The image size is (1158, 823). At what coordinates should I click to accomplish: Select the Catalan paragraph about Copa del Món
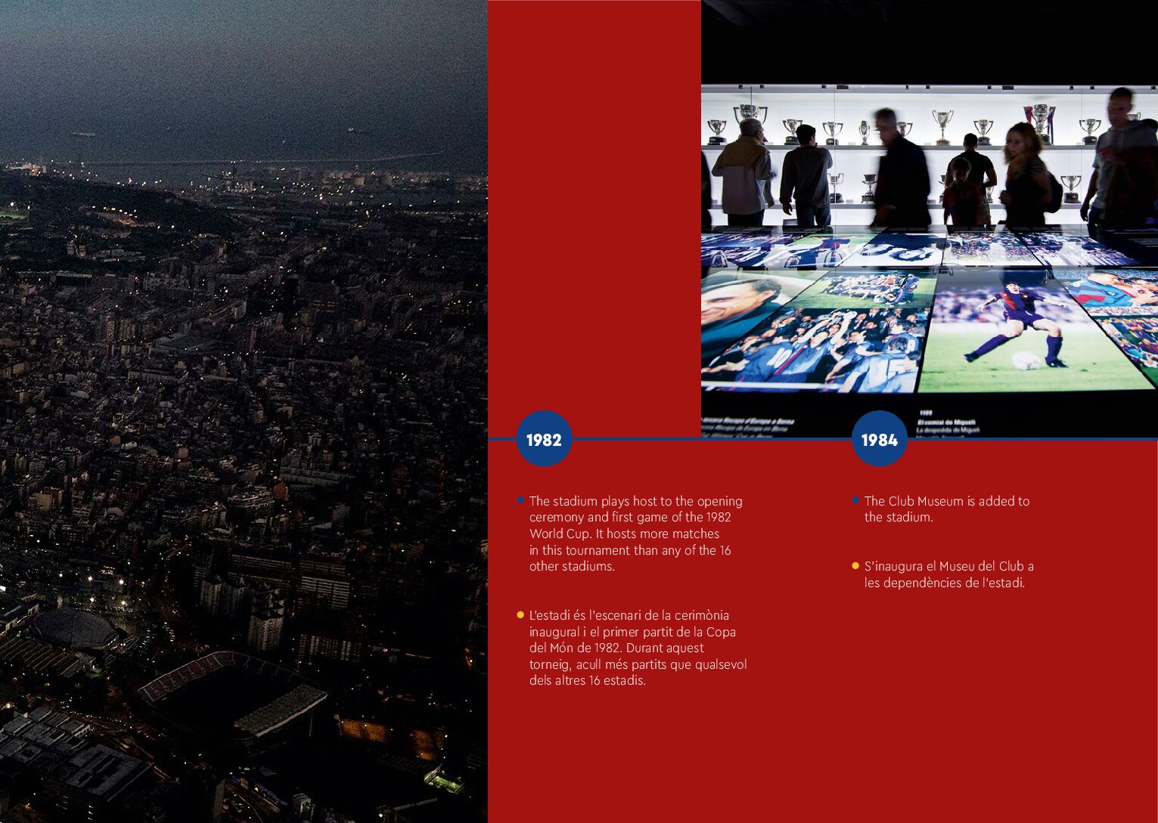tap(637, 648)
